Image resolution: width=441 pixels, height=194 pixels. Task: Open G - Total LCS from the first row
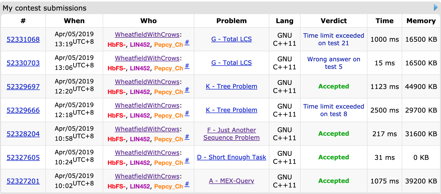tap(231, 39)
